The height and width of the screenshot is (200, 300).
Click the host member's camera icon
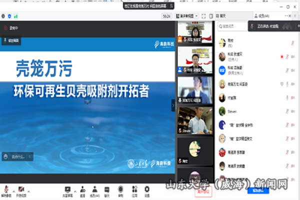coord(292,56)
